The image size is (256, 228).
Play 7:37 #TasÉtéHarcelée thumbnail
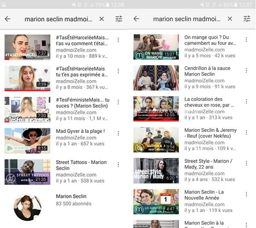coord(27,47)
